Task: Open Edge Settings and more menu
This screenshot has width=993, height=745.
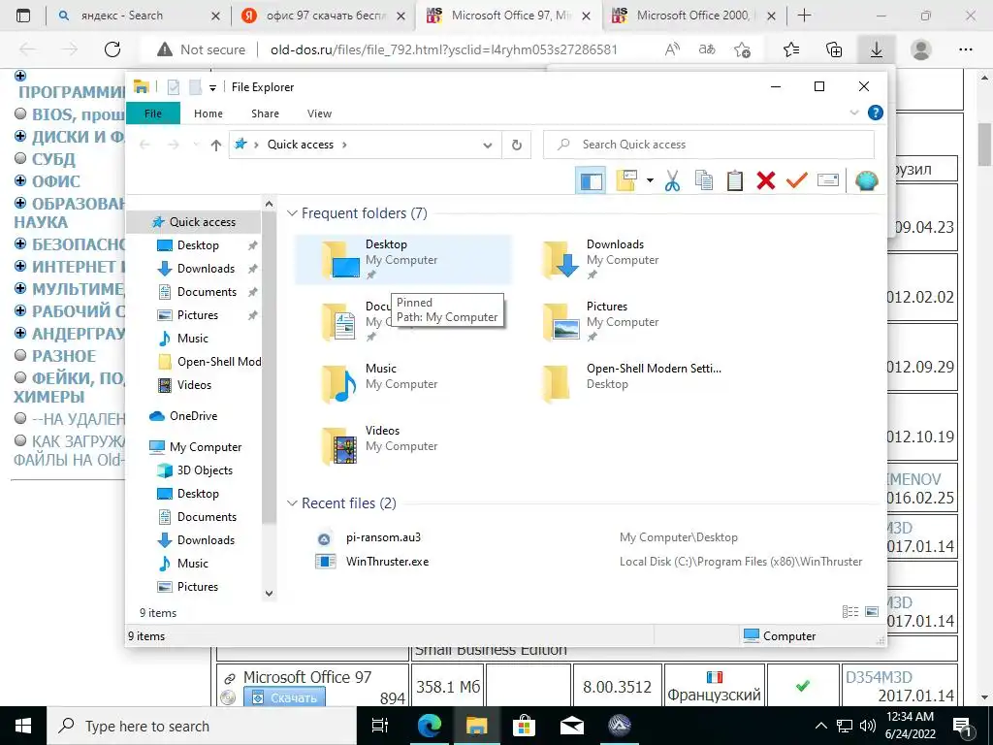Action: (x=965, y=49)
